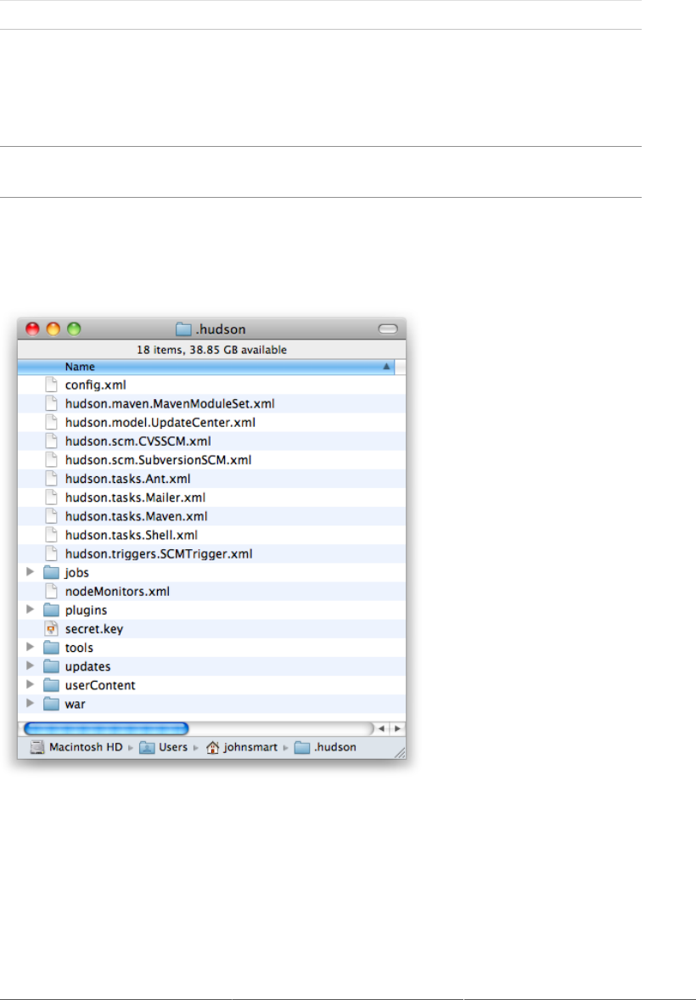Image resolution: width=696 pixels, height=1000 pixels.
Task: Click the '18 items, 38.85 GB available' status text
Action: point(212,350)
